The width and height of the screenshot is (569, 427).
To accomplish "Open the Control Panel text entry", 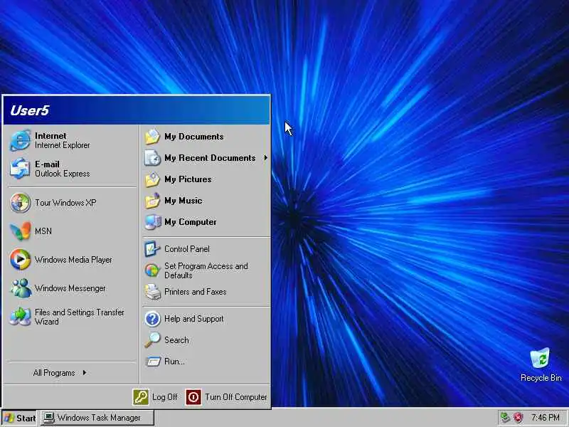I will (x=187, y=249).
